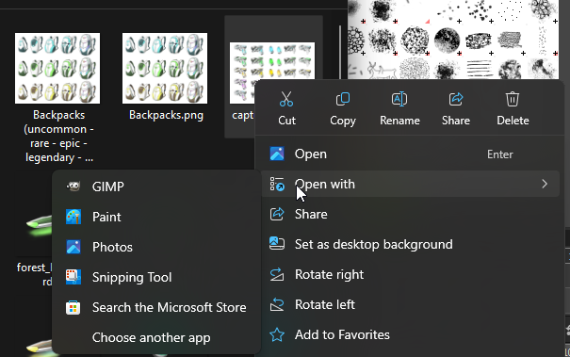Select Backpacks (uncommon - rare - epic) file thumbnail
Image resolution: width=570 pixels, height=357 pixels.
(x=57, y=69)
